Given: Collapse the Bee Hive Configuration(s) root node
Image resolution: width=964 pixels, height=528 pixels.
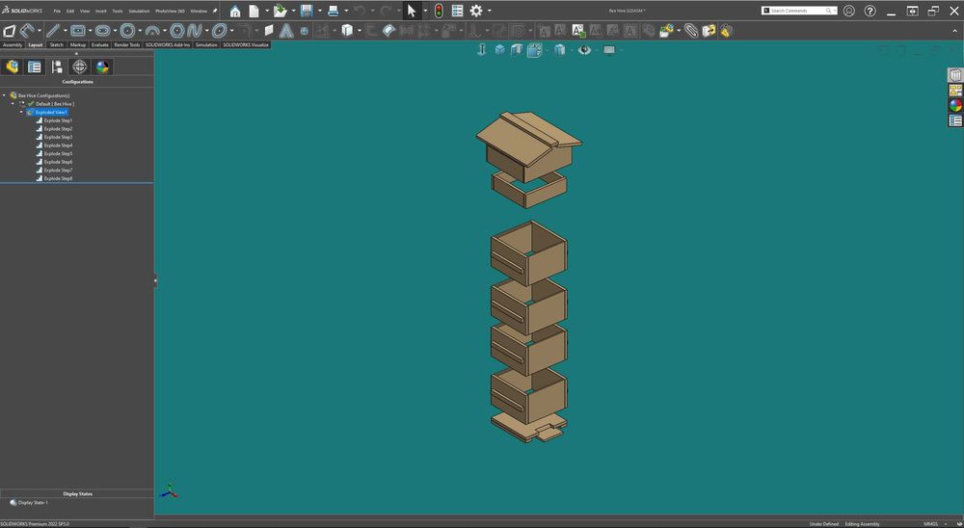Looking at the screenshot, I should coord(5,95).
